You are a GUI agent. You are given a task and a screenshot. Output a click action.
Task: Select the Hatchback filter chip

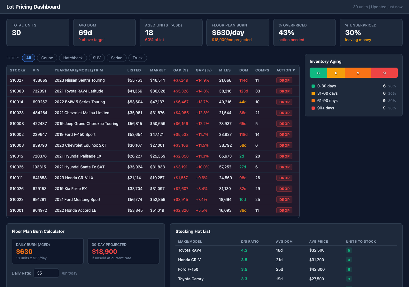73,58
